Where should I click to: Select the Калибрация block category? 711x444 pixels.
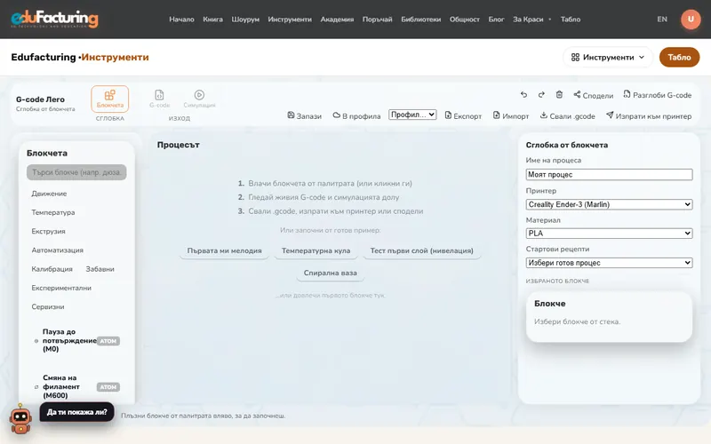[52, 269]
